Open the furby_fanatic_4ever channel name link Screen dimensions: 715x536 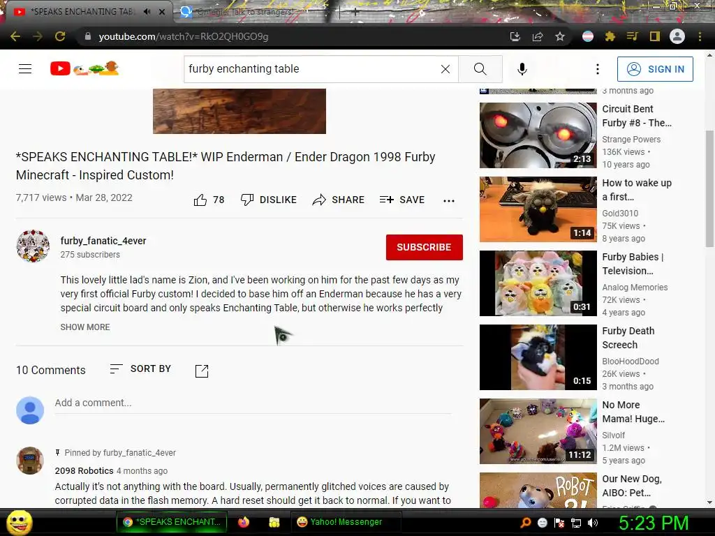click(103, 241)
